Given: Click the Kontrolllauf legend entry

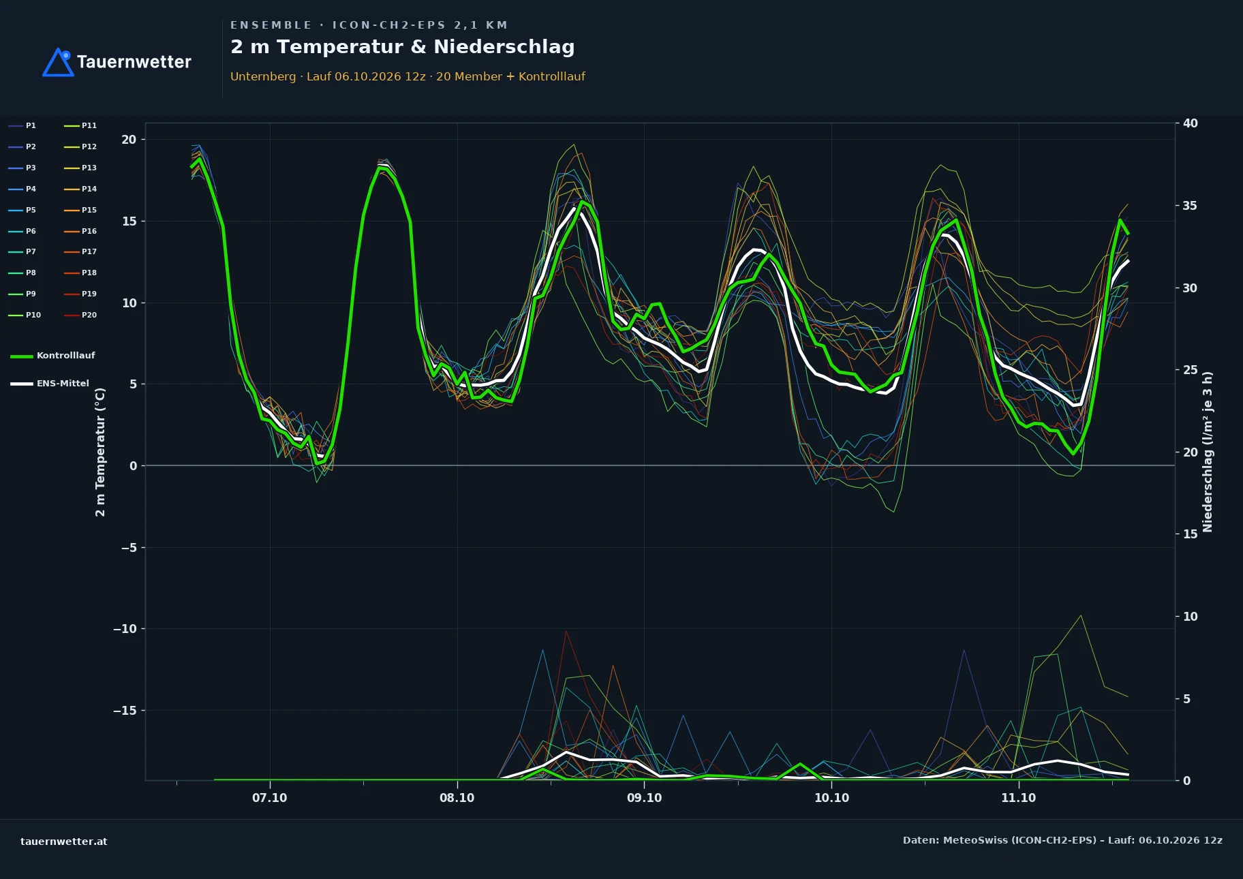Looking at the screenshot, I should click(52, 356).
